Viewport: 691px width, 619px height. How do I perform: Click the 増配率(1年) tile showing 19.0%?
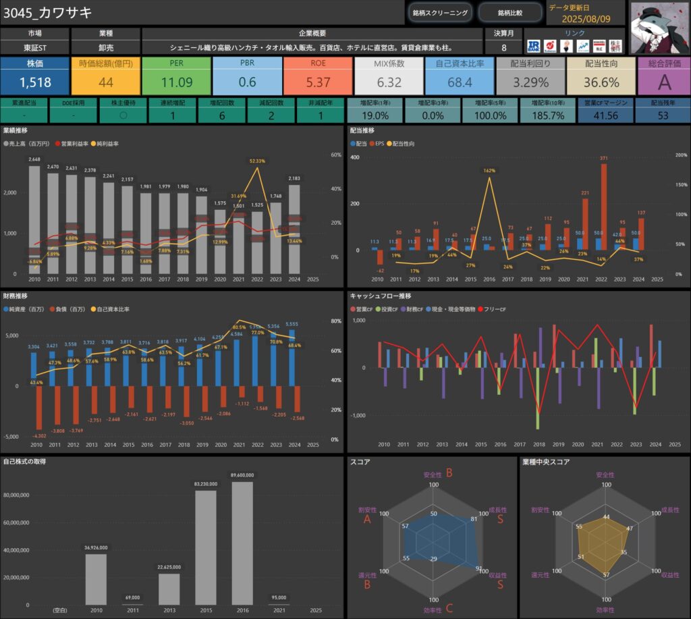point(375,110)
